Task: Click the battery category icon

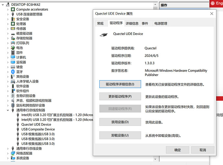Action: 13,48
